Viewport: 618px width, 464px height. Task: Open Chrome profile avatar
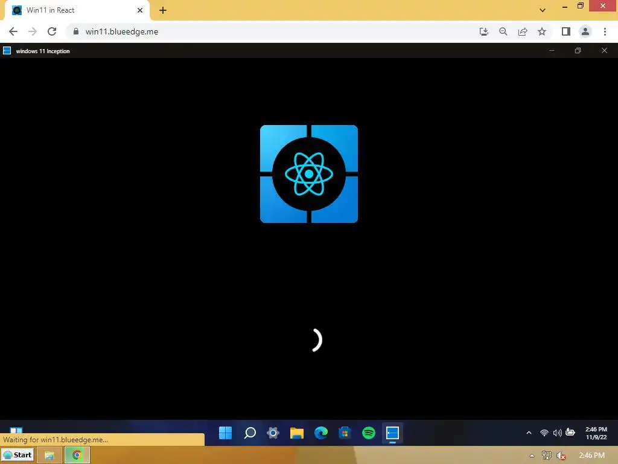(585, 31)
